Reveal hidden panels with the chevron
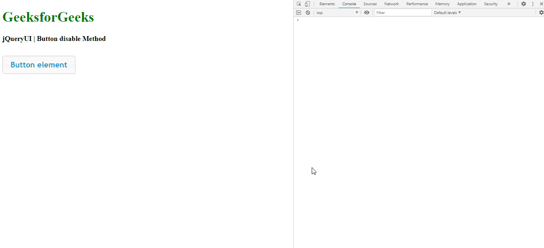The image size is (544, 248). (509, 4)
